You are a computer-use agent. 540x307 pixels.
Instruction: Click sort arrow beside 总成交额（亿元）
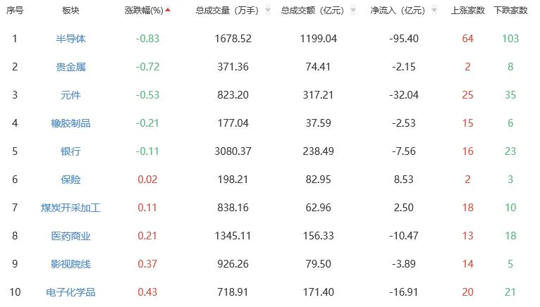[352, 11]
